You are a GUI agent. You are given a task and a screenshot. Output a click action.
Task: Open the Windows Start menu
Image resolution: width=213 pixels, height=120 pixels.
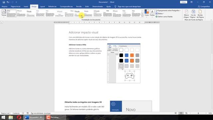click(x=3, y=117)
